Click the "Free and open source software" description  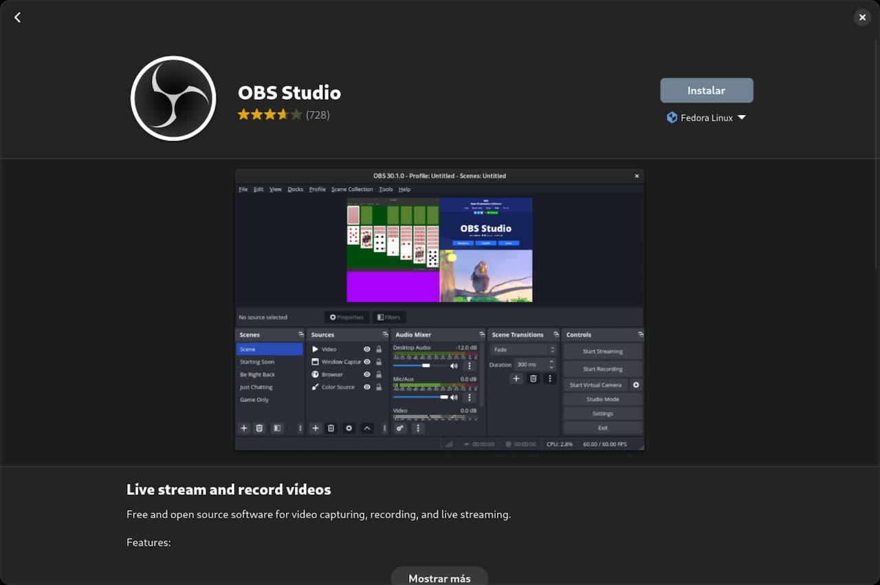318,514
